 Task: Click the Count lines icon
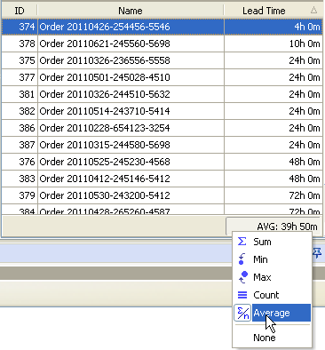click(x=242, y=295)
